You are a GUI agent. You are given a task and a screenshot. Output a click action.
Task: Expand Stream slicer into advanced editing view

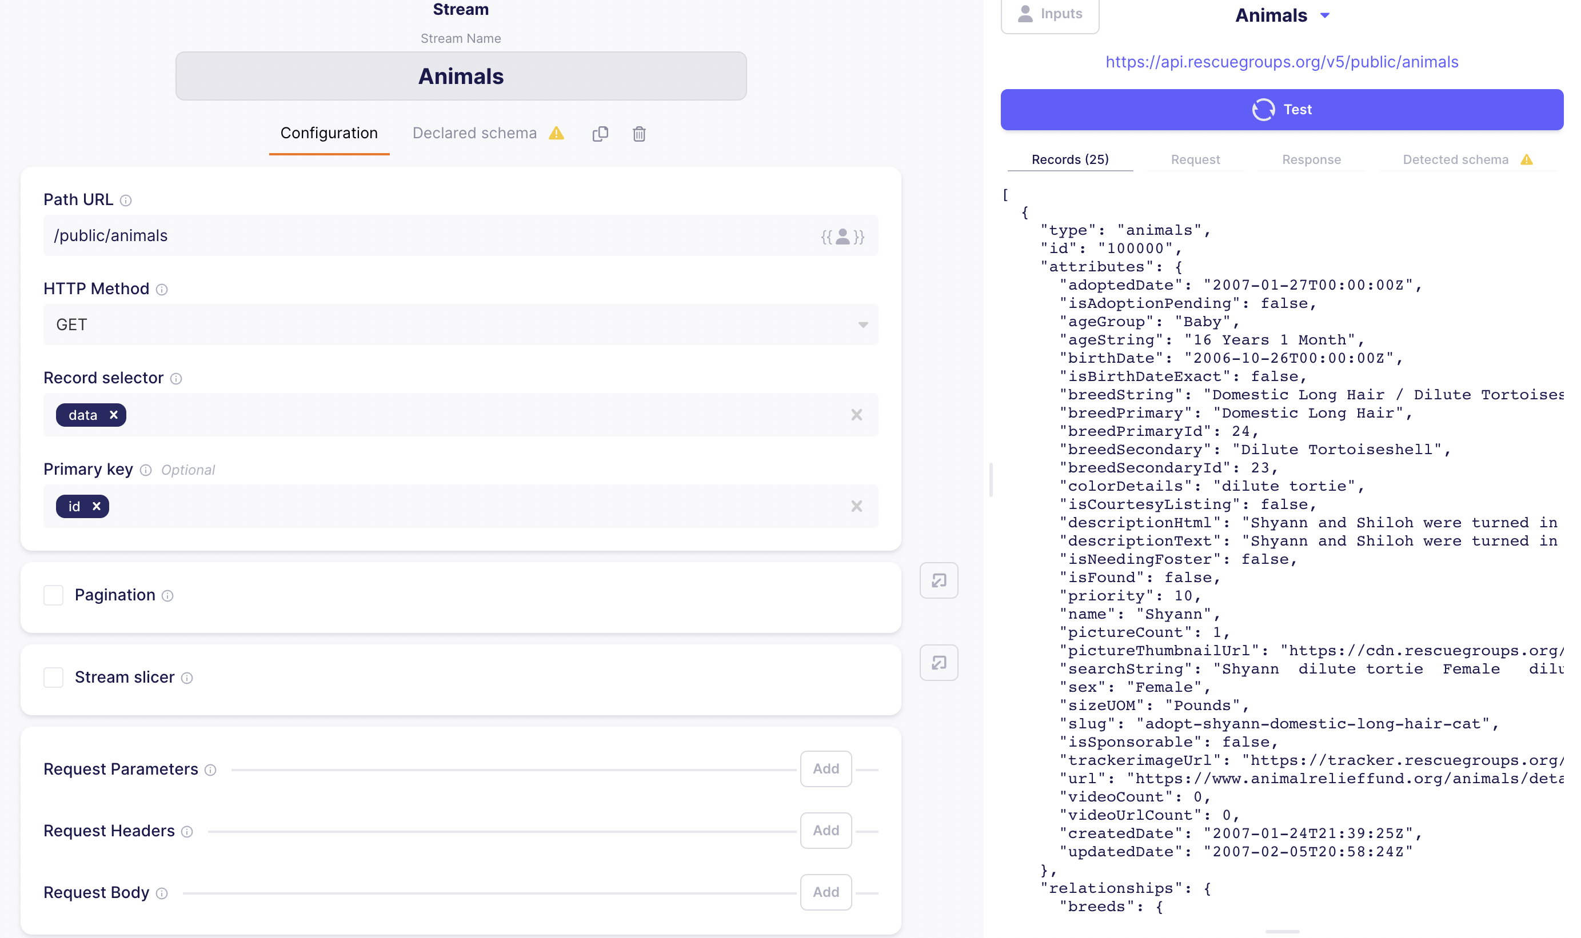click(x=939, y=663)
